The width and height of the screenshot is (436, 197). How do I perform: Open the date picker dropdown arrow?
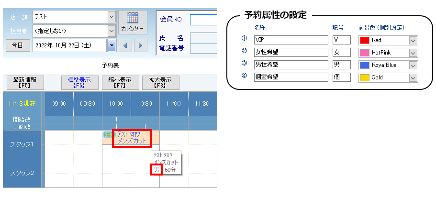coord(112,45)
